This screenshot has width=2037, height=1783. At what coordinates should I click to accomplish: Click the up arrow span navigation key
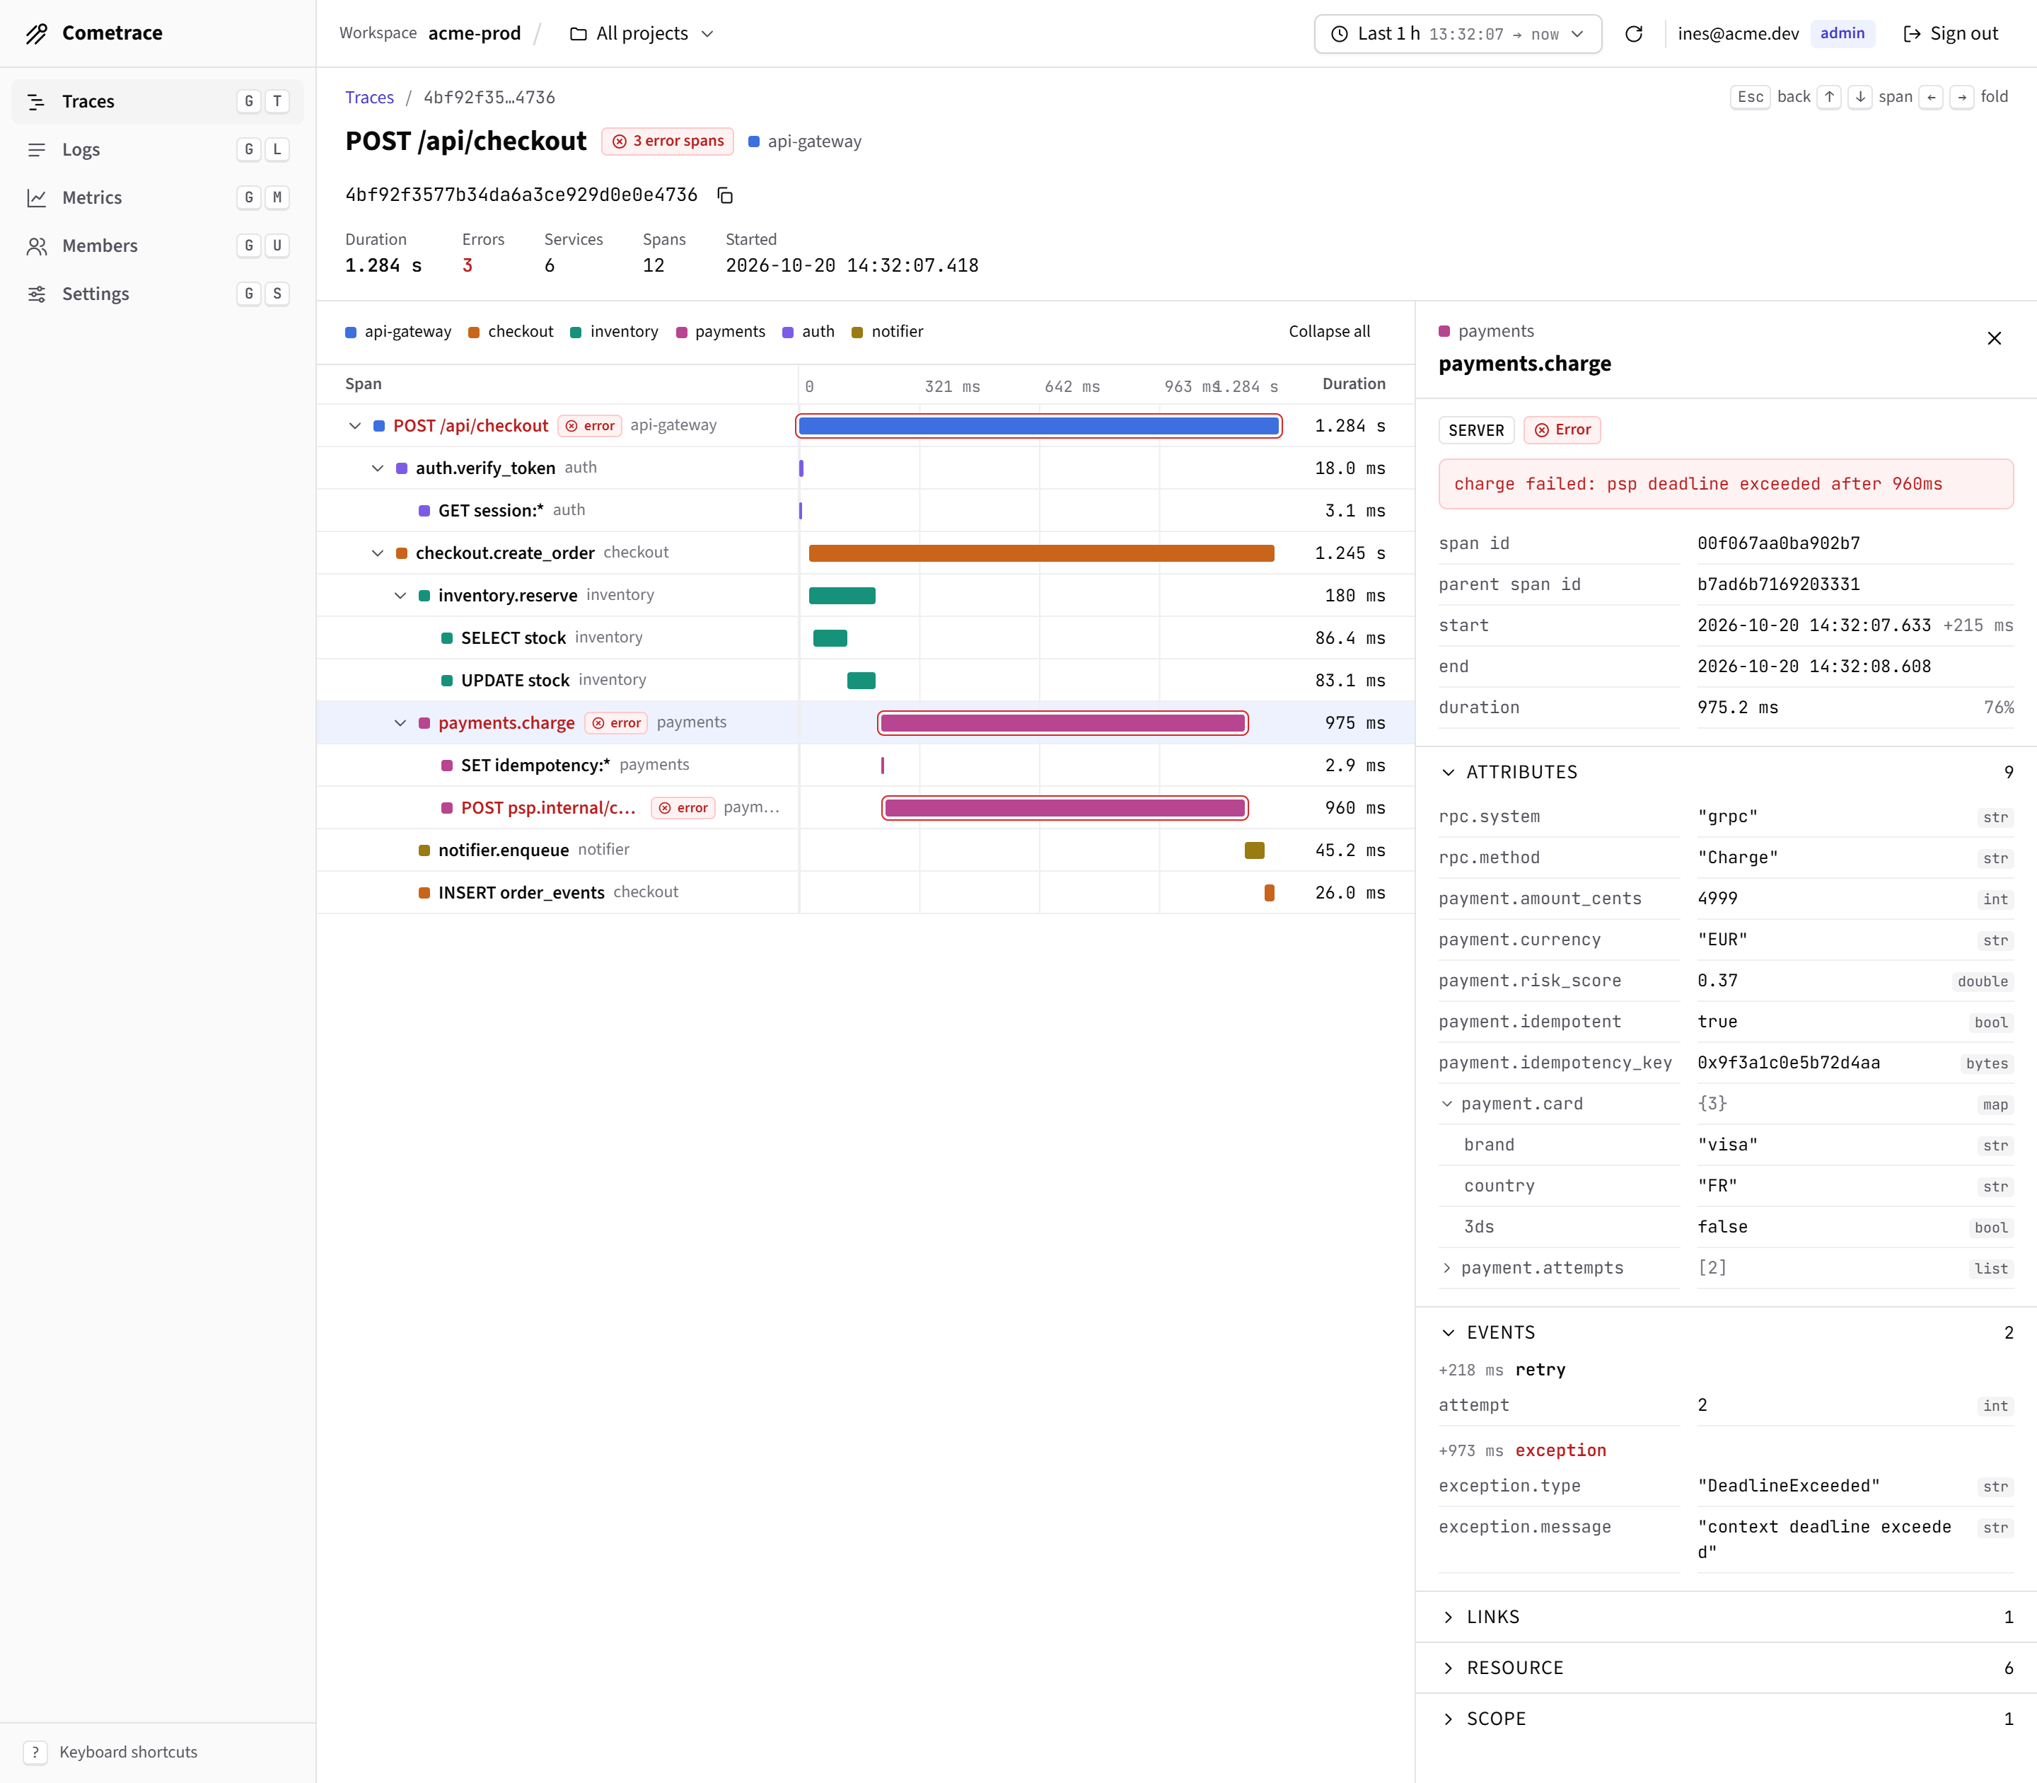pos(1829,98)
